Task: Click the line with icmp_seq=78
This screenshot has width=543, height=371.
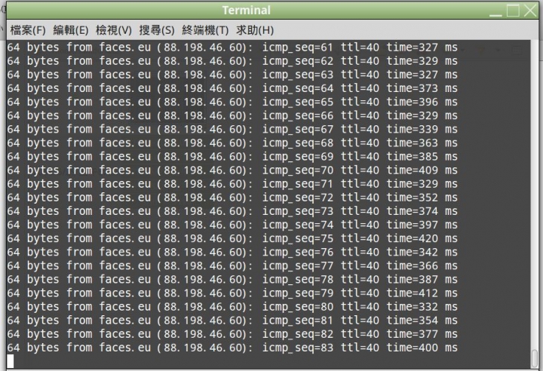Action: (x=232, y=280)
